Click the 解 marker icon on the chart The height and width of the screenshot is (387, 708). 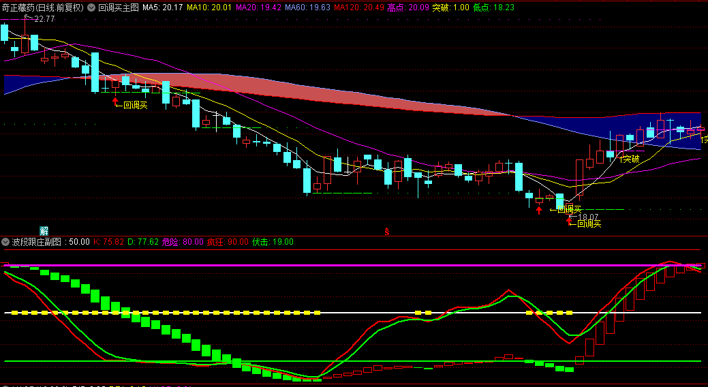44,230
